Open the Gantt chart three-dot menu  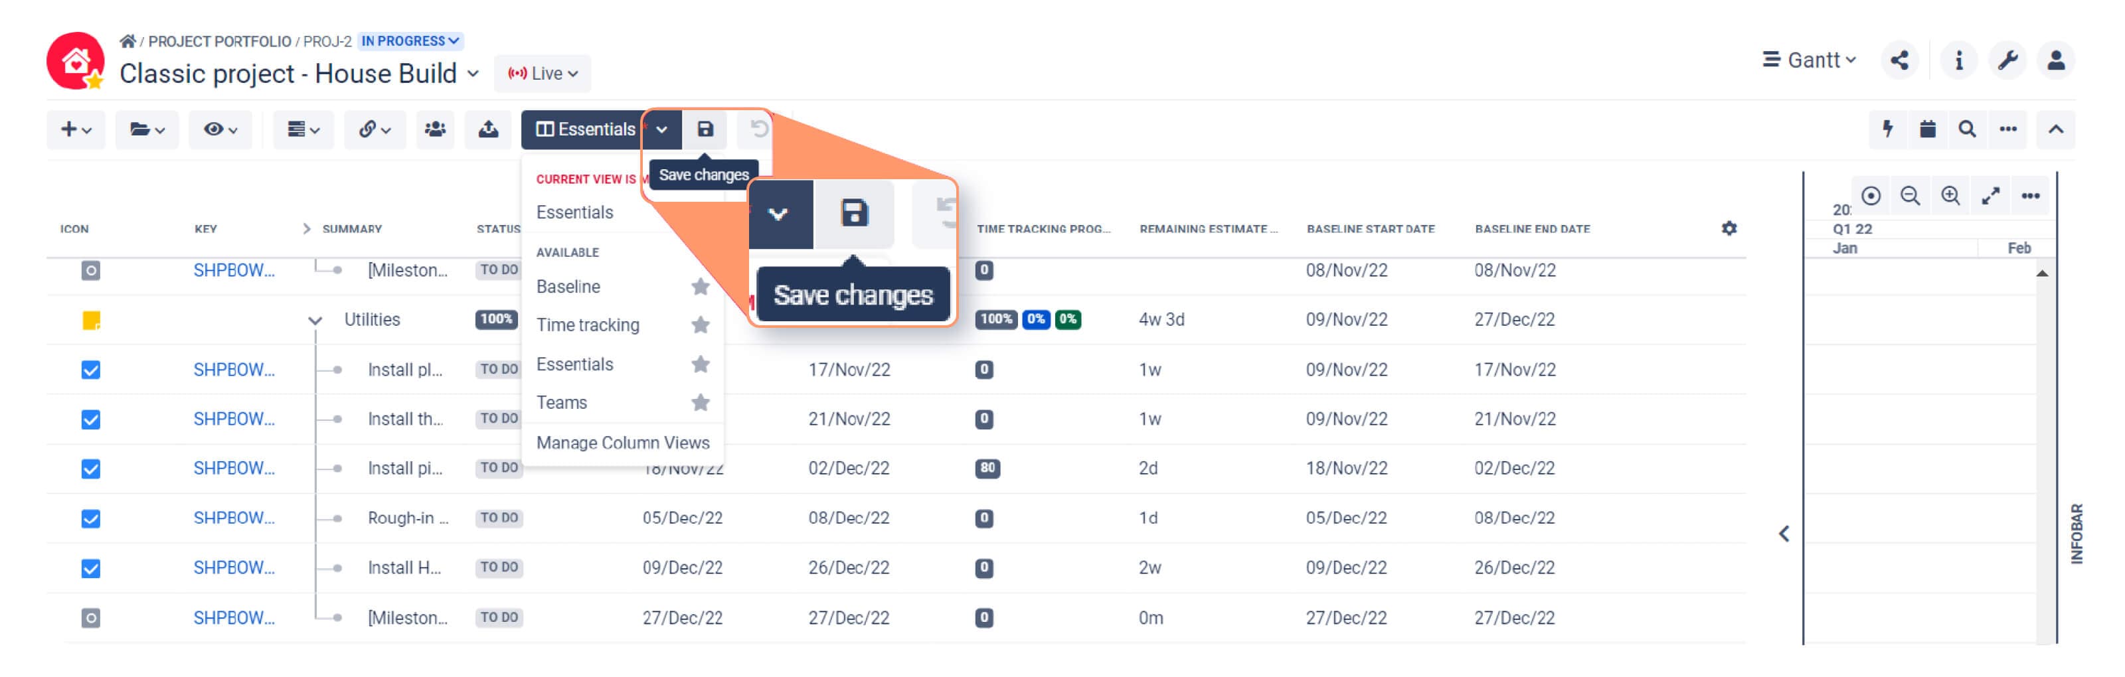[2030, 196]
